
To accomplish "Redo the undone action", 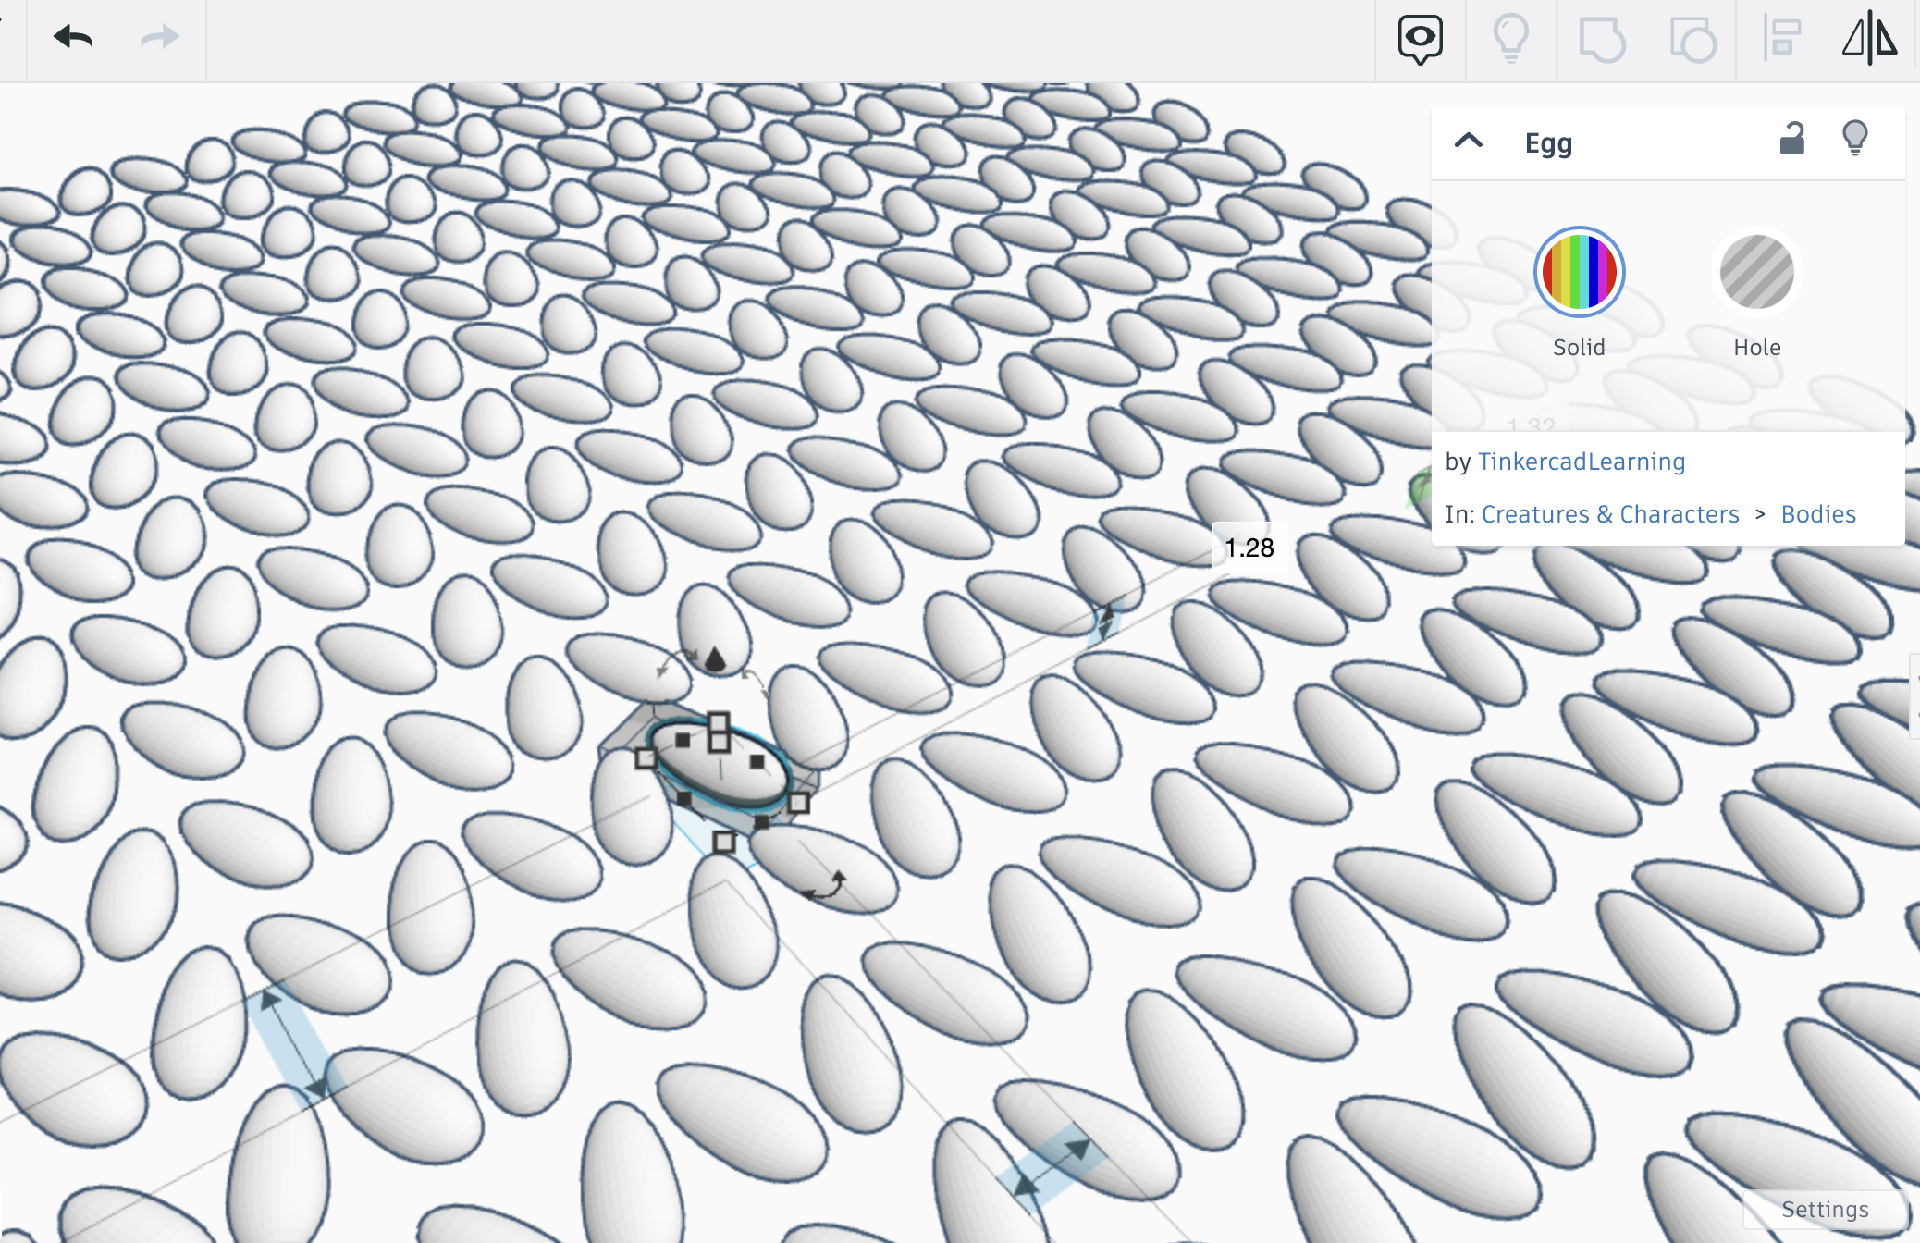I will (x=160, y=38).
